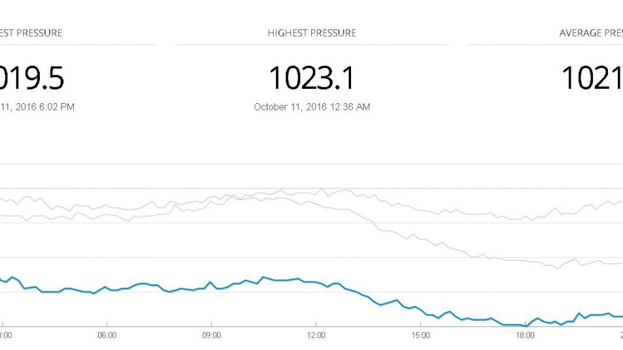Click the 1023.1 highest pressure value
This screenshot has width=623, height=350.
311,78
